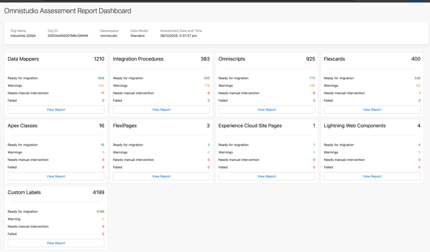Click the Flexcards total 400
The height and width of the screenshot is (252, 430).
click(x=416, y=59)
